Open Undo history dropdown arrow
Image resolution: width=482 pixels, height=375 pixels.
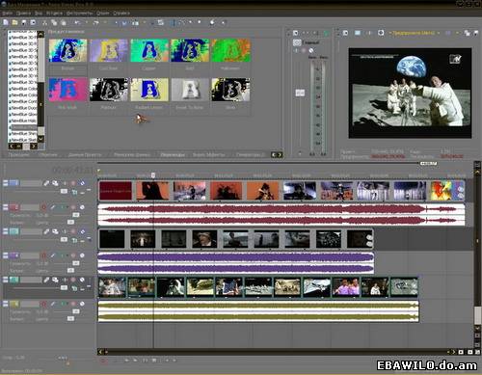tap(86, 22)
